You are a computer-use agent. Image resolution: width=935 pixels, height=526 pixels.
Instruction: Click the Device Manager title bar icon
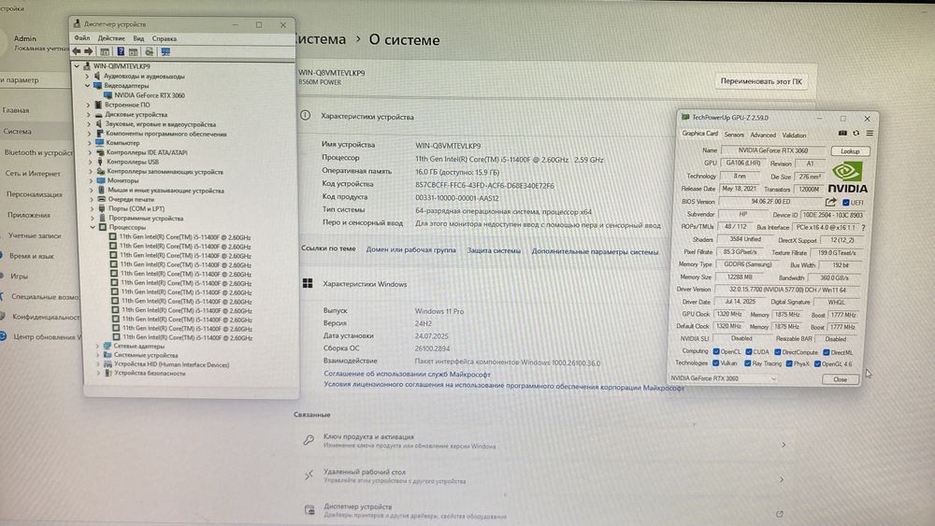click(x=77, y=24)
